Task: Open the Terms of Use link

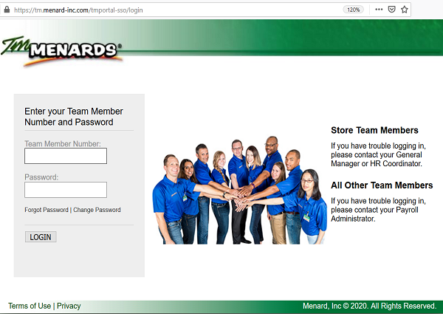Action: point(30,306)
